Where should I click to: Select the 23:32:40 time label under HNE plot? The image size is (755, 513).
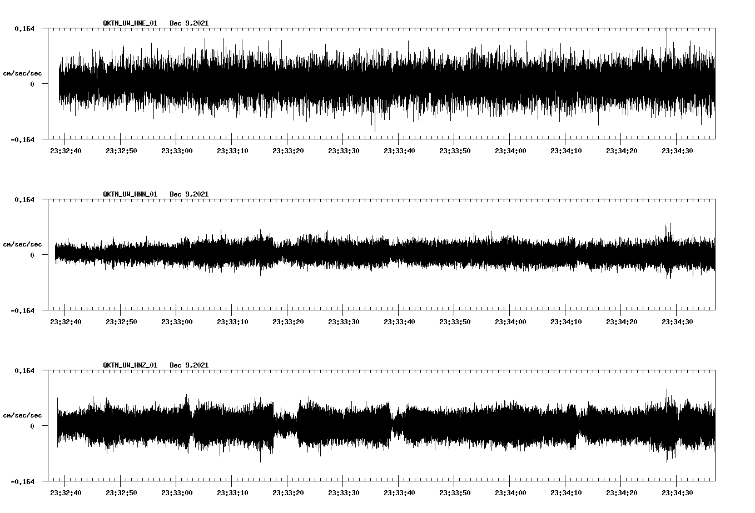point(66,150)
